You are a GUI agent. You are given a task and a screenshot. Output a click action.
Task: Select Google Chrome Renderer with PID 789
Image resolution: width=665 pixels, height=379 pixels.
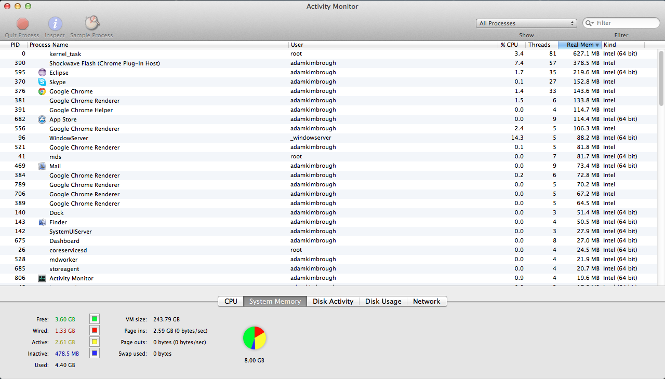click(332, 185)
